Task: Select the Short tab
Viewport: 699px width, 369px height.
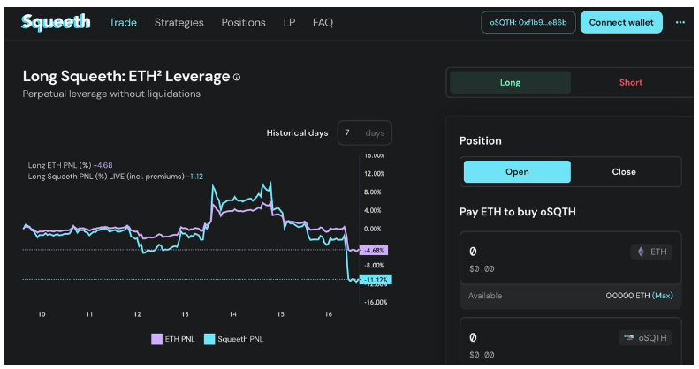Action: [631, 82]
